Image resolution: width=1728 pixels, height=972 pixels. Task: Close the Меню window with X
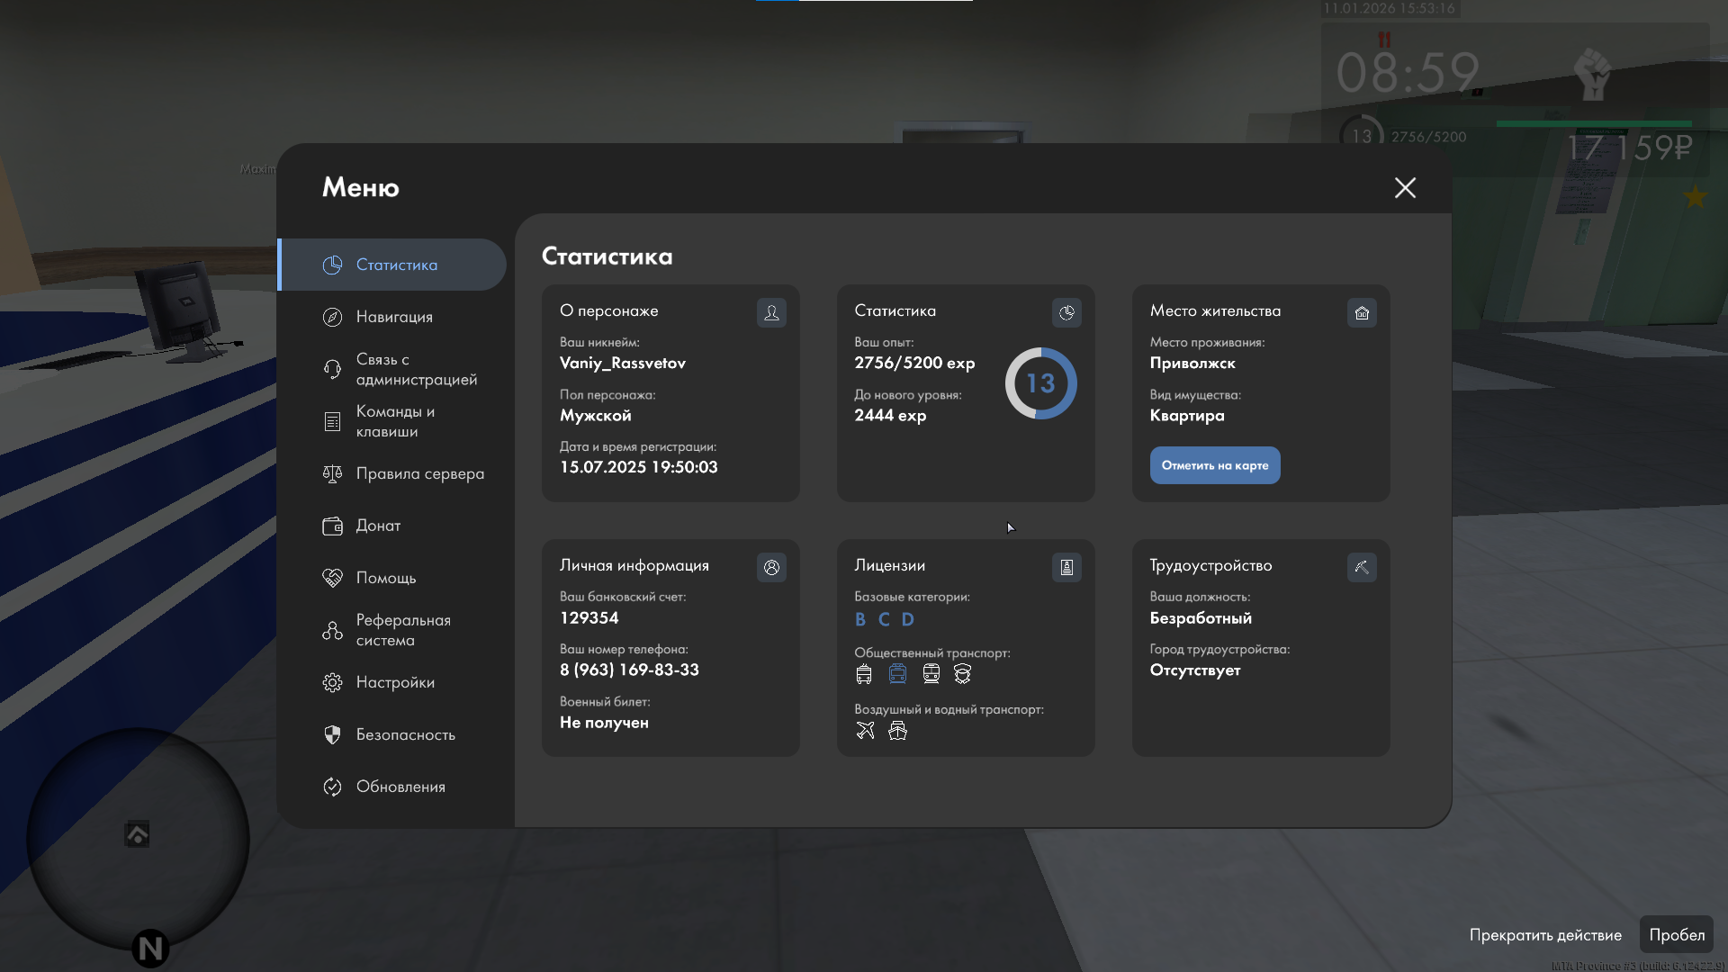coord(1405,187)
